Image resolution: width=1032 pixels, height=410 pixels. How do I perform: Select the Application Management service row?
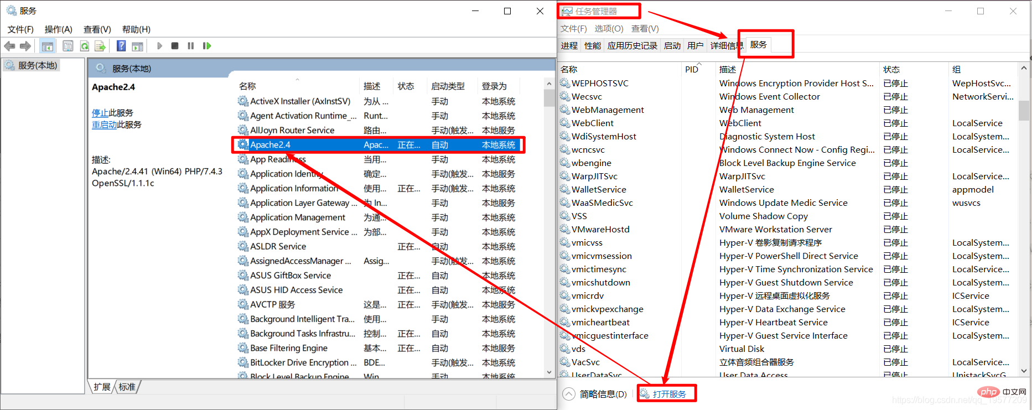pyautogui.click(x=378, y=217)
